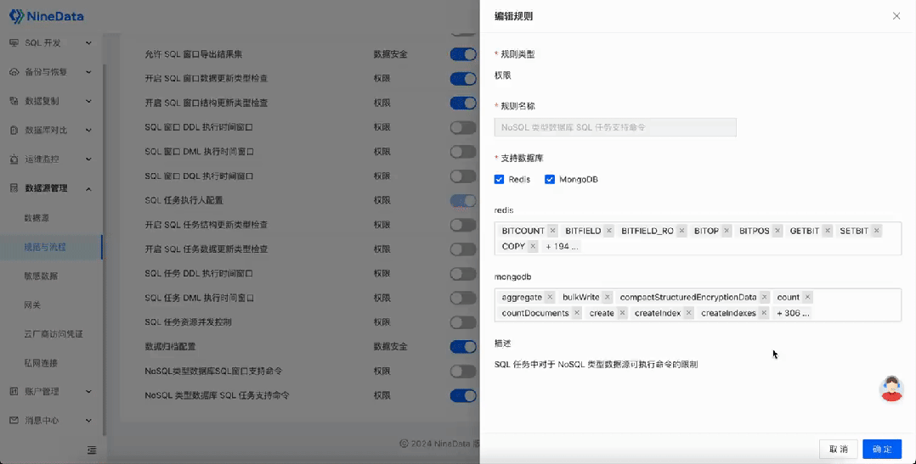Uncheck the Redis database checkbox
Image resolution: width=916 pixels, height=464 pixels.
pyautogui.click(x=499, y=180)
